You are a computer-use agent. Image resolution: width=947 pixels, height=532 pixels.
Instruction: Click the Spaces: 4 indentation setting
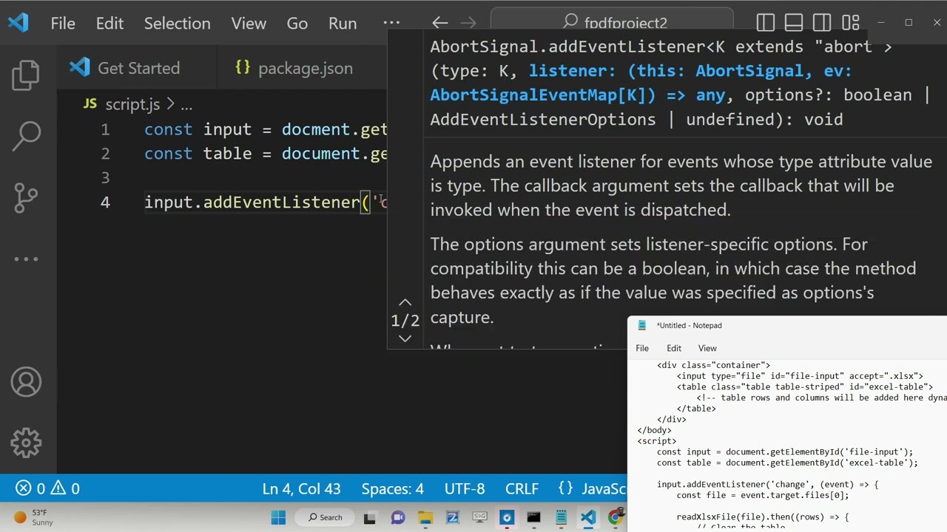tap(392, 488)
